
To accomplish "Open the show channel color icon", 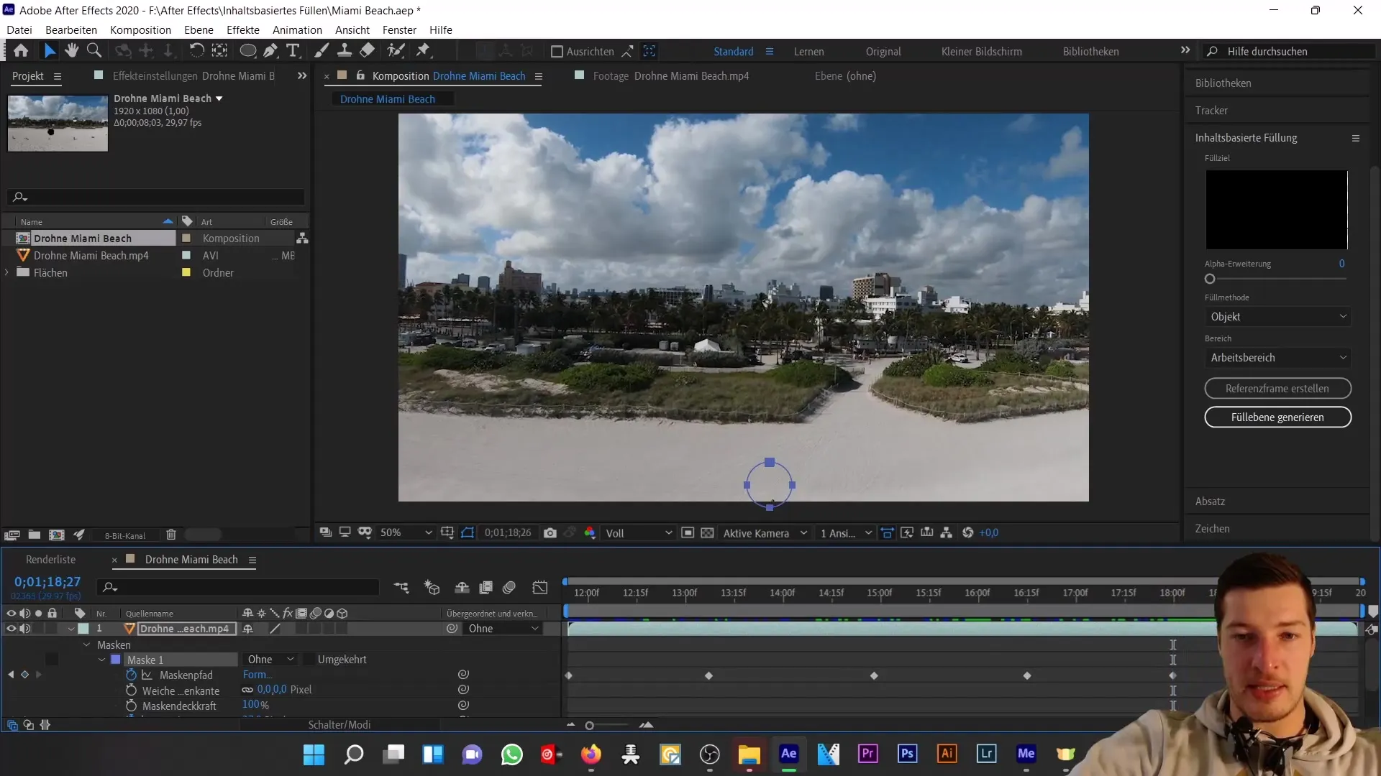I will tap(590, 533).
